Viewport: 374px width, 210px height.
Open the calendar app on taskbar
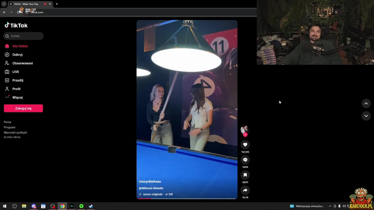click(43, 206)
